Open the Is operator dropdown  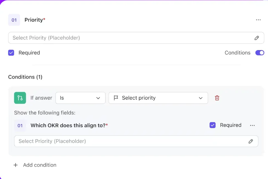80,98
